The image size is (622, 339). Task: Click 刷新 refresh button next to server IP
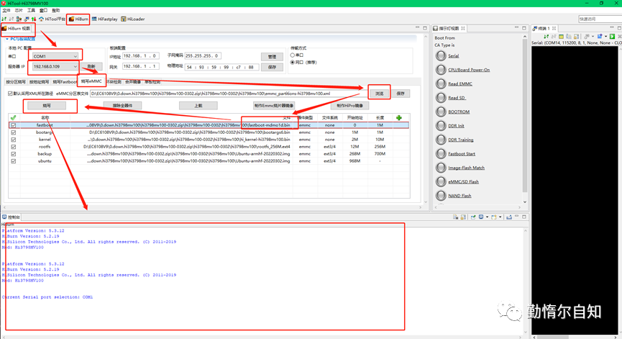[x=91, y=66]
